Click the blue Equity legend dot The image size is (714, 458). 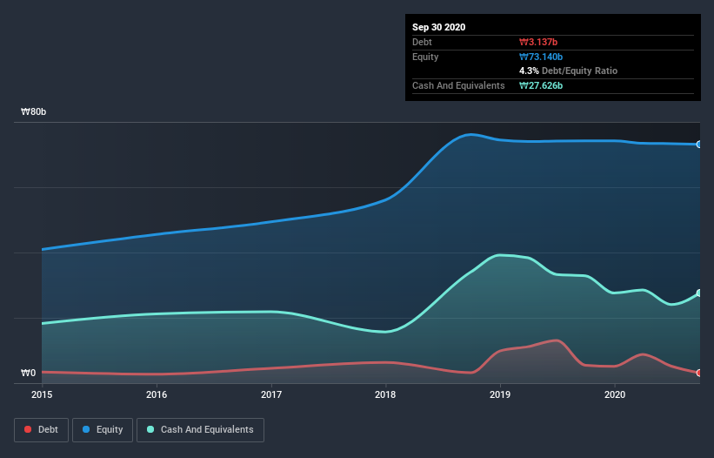click(86, 429)
